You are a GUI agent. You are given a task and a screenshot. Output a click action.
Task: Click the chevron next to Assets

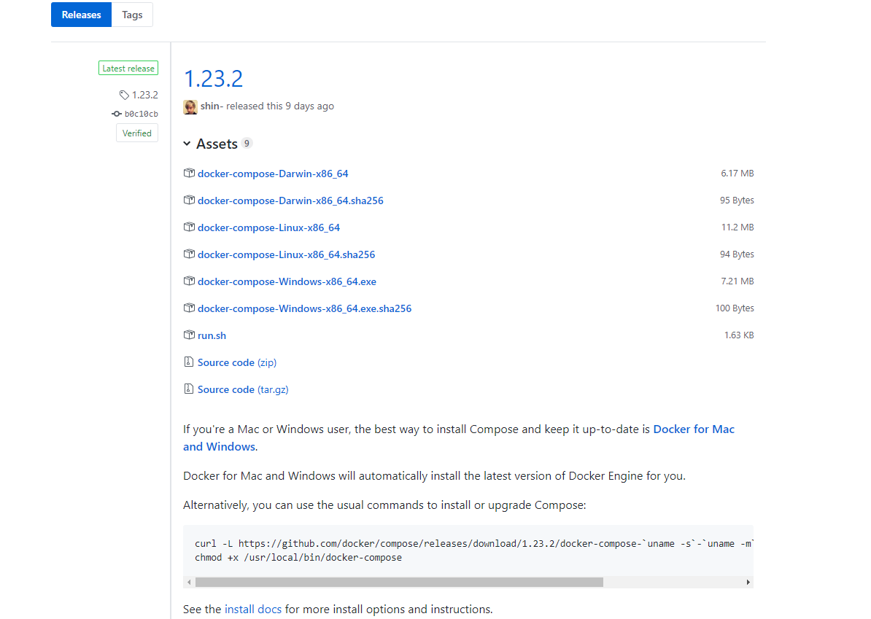pos(187,144)
